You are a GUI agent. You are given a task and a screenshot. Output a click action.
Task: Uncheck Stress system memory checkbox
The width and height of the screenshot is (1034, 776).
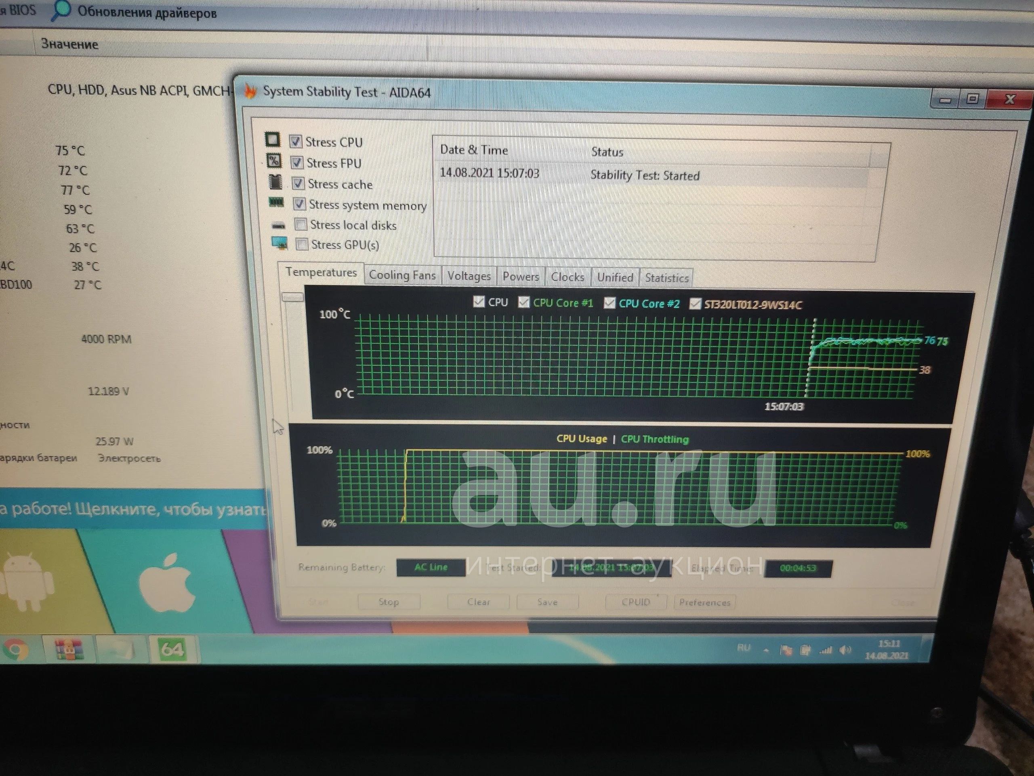point(299,204)
